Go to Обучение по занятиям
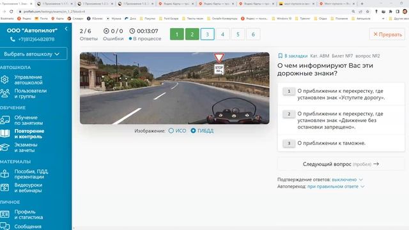Viewport: 409px width, 230px height. tap(28, 120)
